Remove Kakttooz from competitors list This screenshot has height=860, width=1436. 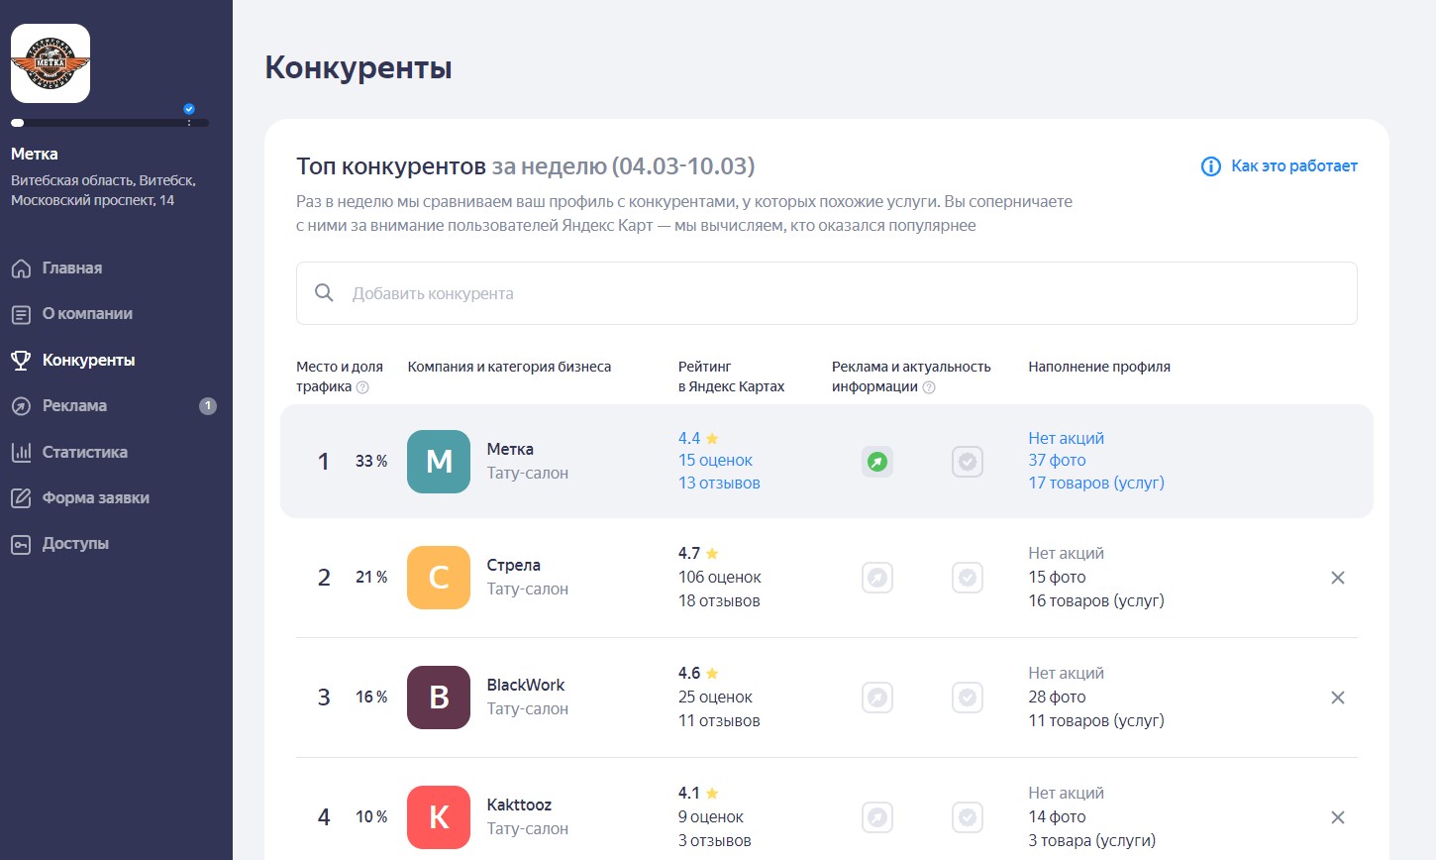1338,817
